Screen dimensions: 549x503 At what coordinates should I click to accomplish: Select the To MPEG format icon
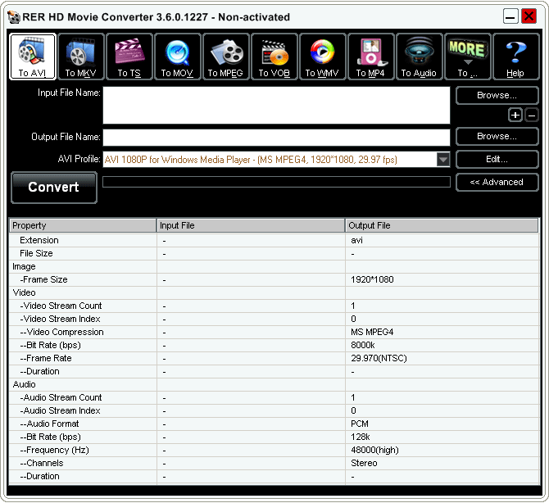(226, 57)
